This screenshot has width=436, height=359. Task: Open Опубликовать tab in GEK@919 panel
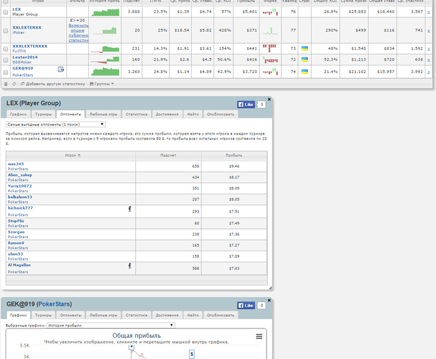[x=220, y=315]
